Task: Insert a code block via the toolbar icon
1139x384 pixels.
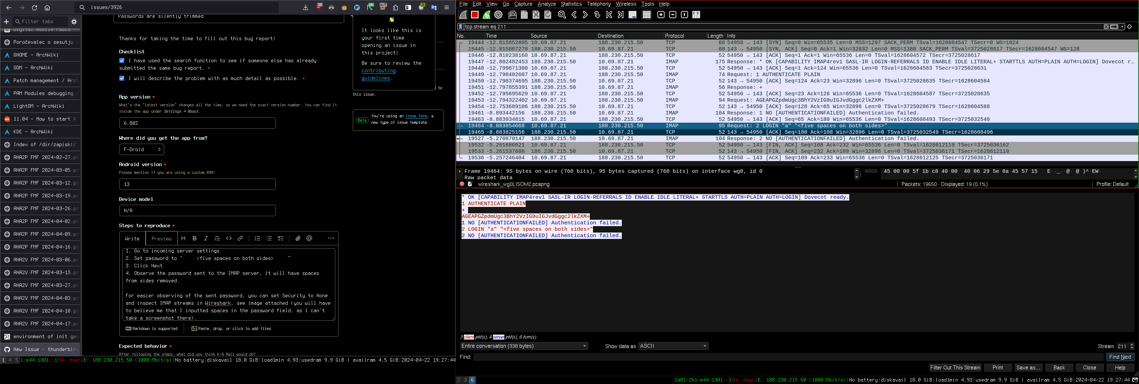Action: pyautogui.click(x=229, y=238)
